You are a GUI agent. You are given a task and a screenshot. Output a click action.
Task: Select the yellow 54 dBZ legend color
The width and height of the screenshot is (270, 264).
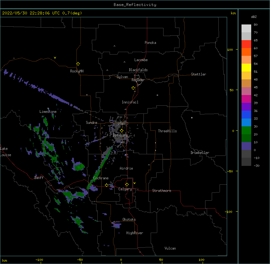246,67
